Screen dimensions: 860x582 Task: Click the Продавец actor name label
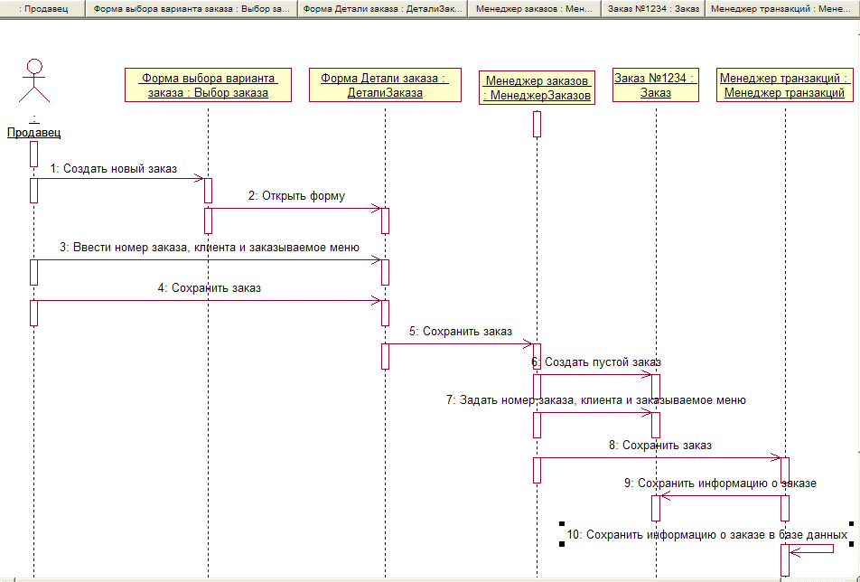tap(34, 133)
